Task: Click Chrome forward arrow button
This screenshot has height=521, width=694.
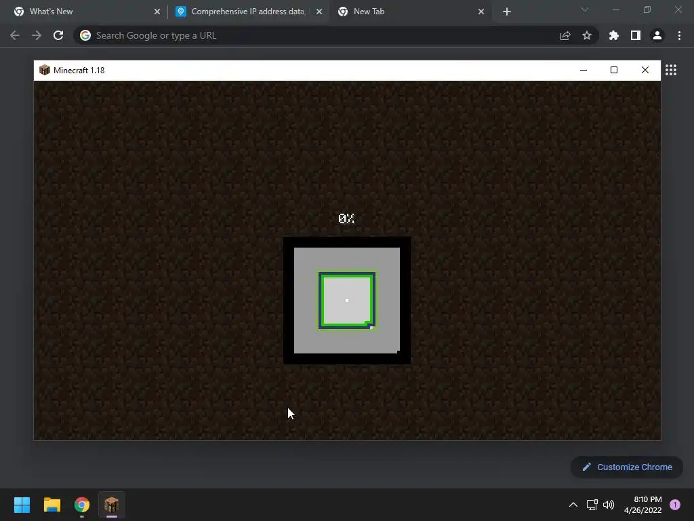Action: [x=37, y=35]
